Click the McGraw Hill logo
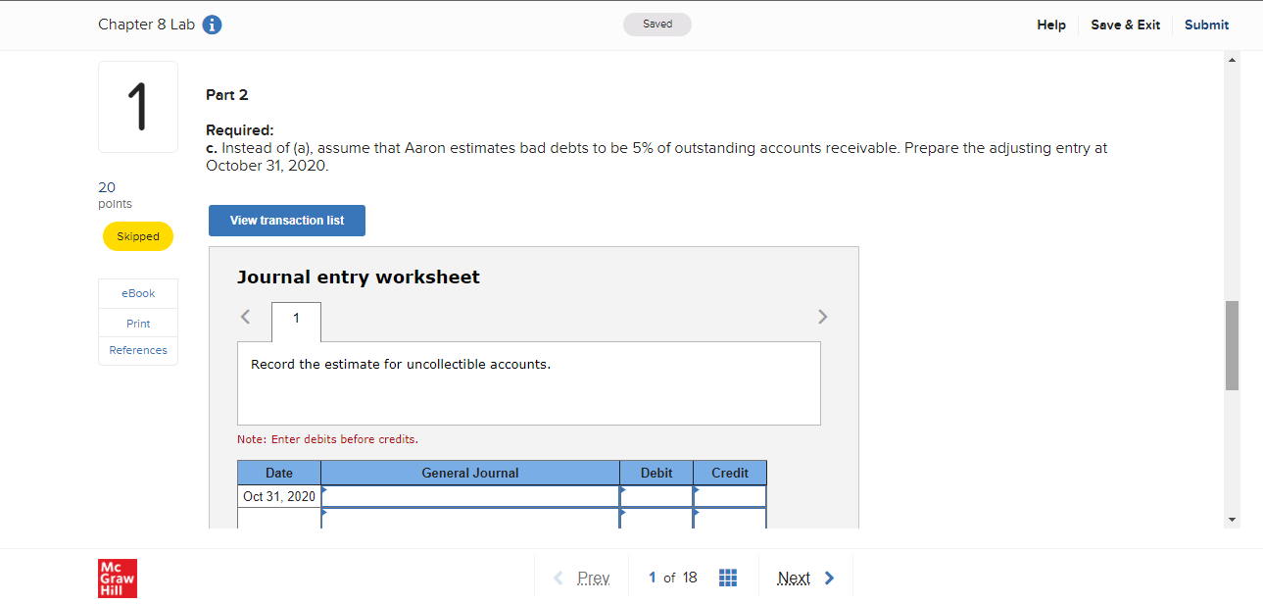 coord(117,578)
